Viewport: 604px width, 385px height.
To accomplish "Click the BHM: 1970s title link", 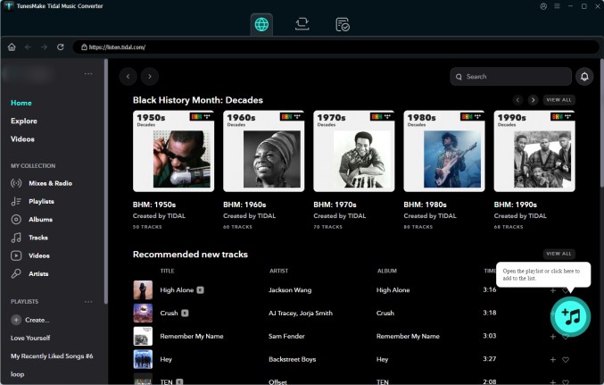I will tap(335, 205).
